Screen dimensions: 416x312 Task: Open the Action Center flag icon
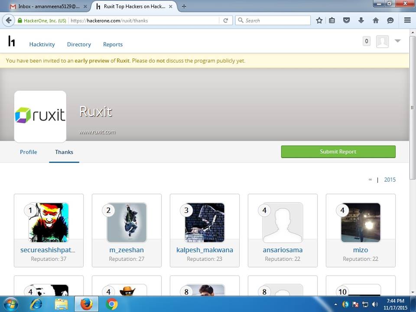pyautogui.click(x=355, y=304)
